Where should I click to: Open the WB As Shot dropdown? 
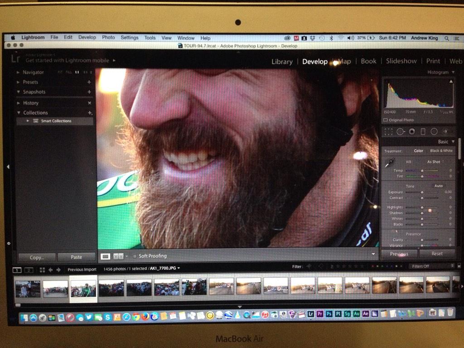[434, 161]
